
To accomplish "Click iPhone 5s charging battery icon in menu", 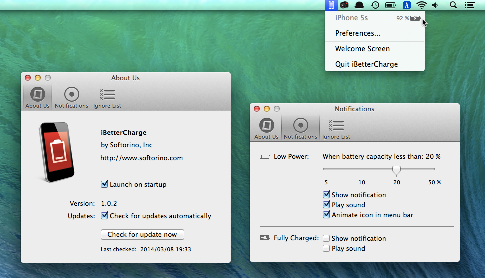I will pos(415,18).
